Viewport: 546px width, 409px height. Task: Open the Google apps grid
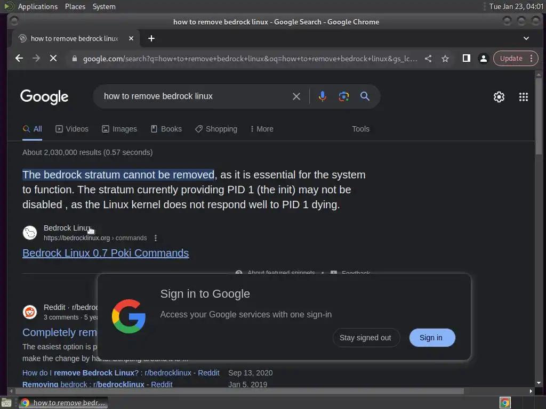point(524,97)
